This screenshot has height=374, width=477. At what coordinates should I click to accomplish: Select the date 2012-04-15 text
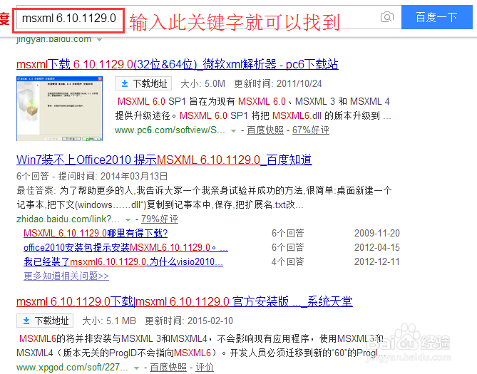tap(377, 247)
